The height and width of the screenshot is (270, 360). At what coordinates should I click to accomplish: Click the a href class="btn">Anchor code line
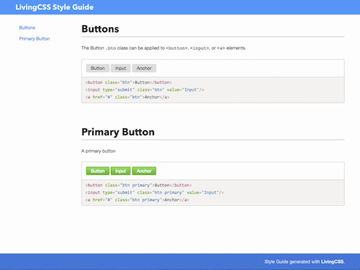[127, 97]
